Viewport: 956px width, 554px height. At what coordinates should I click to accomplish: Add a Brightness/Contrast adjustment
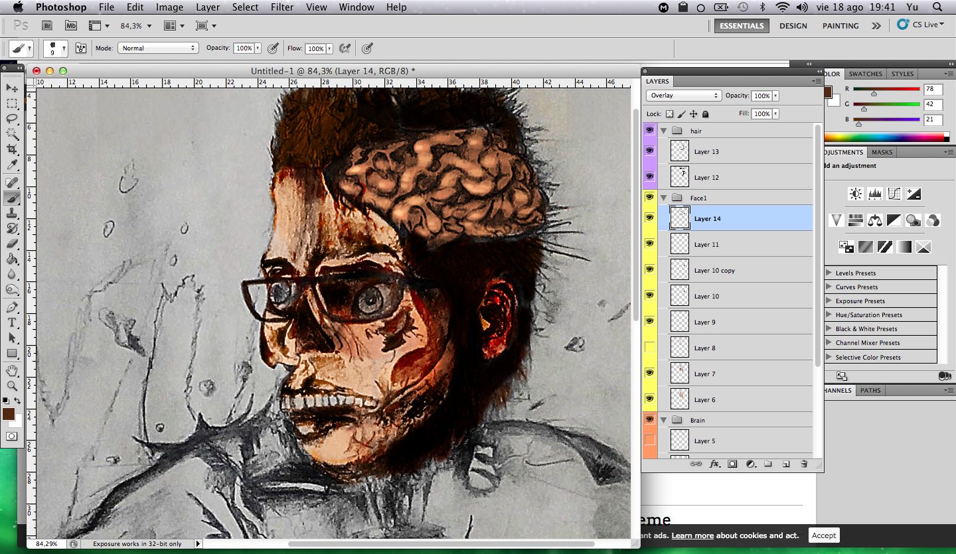856,194
